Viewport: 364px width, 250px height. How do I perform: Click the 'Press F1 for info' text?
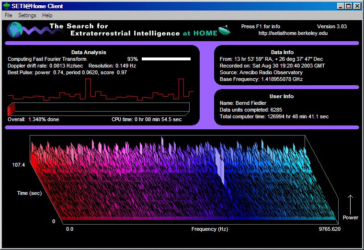pos(261,26)
